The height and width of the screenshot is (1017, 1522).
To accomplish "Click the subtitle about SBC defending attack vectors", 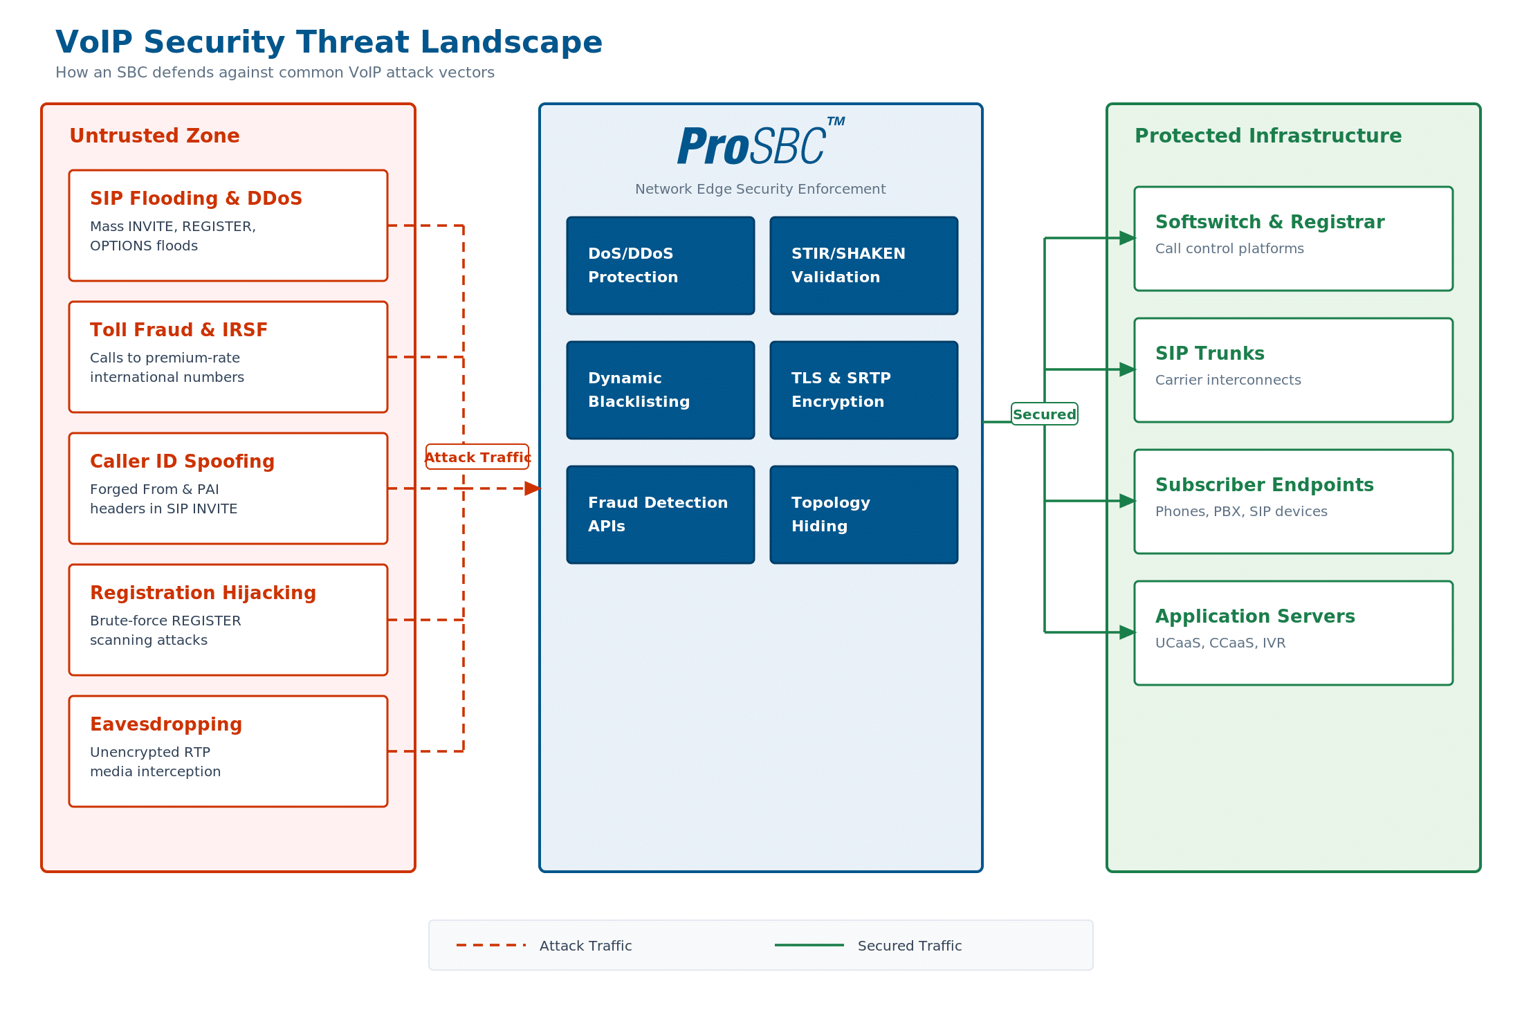I will click(x=275, y=73).
